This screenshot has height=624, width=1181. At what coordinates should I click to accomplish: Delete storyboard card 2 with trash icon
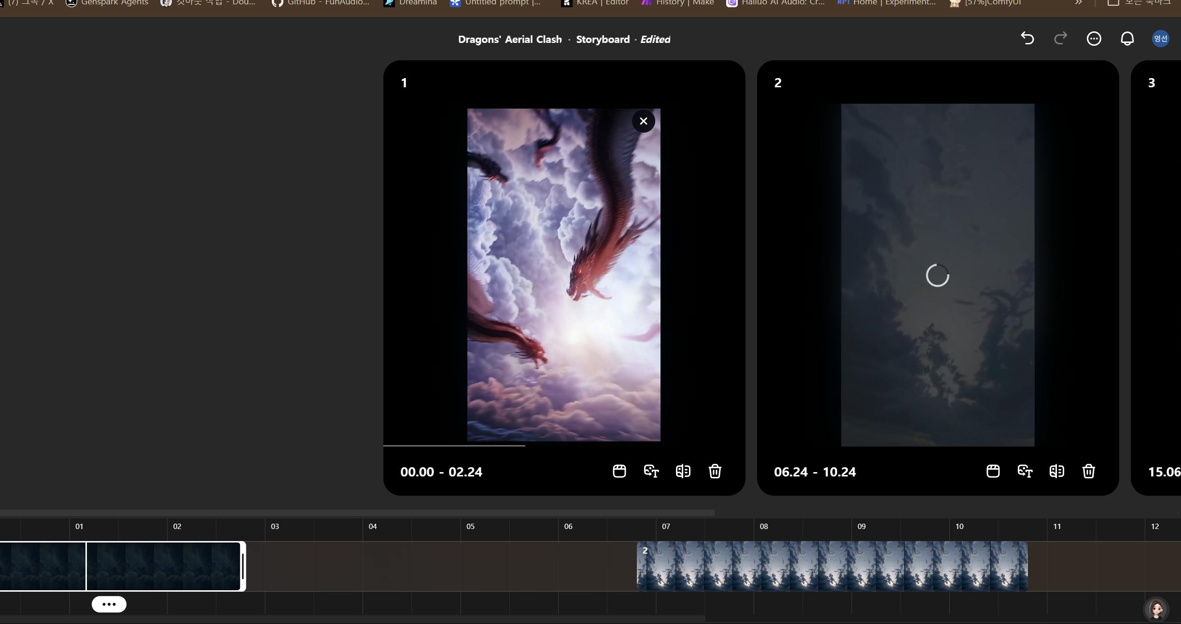1088,471
